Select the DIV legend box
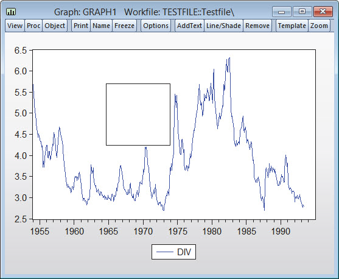 [173, 252]
